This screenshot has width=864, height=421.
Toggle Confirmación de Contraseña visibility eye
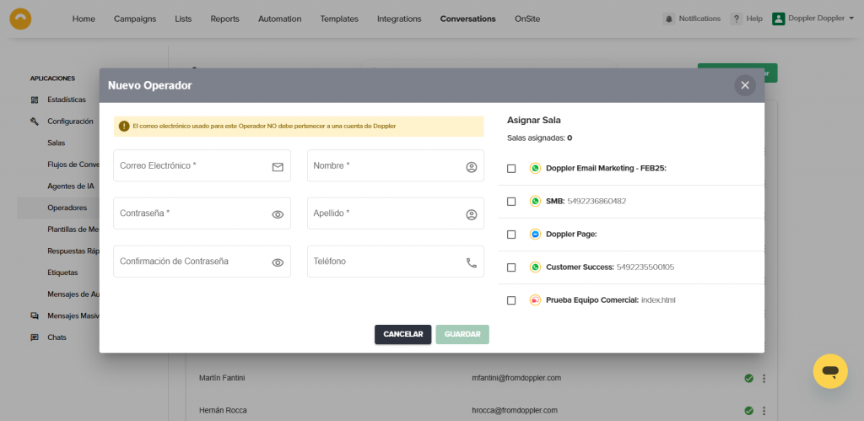tap(278, 263)
